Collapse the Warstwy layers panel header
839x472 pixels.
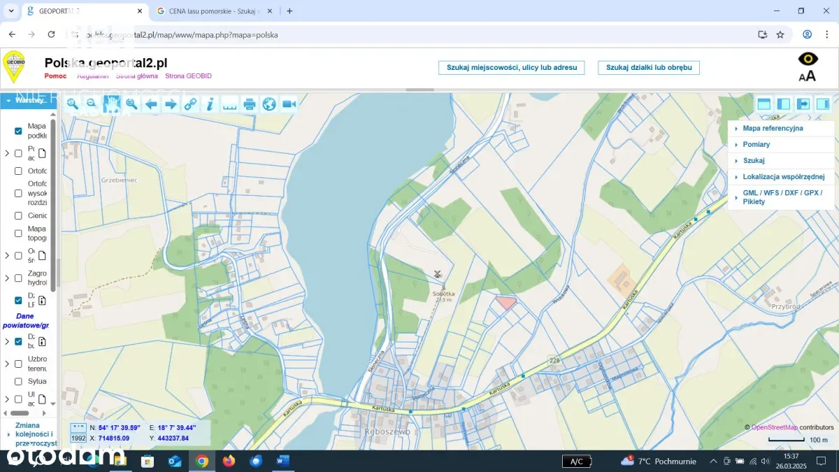click(27, 101)
